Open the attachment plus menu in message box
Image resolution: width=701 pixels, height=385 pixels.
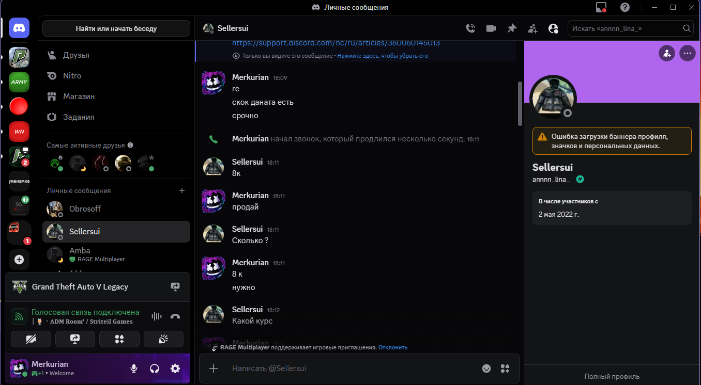214,368
